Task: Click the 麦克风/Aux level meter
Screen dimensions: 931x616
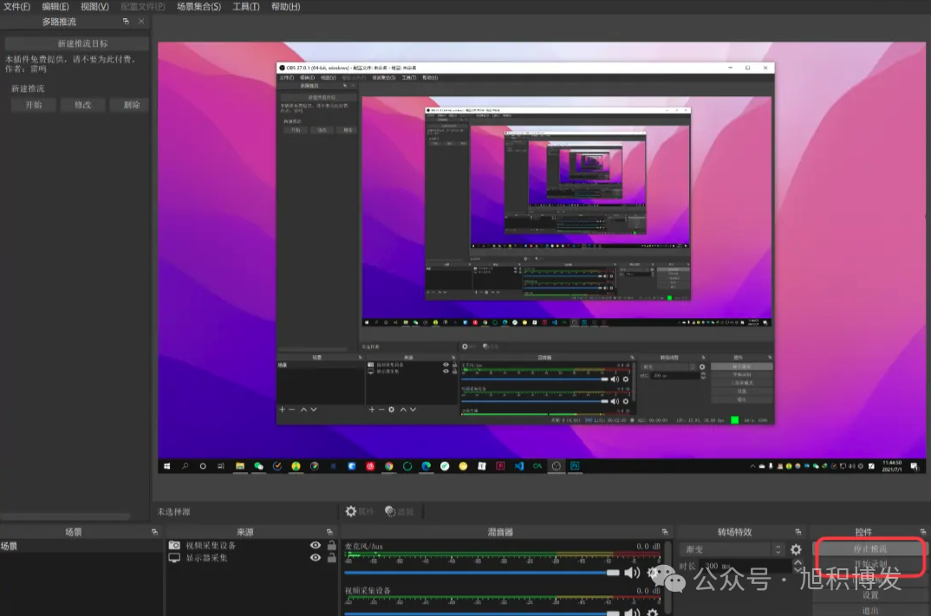Action: point(503,556)
